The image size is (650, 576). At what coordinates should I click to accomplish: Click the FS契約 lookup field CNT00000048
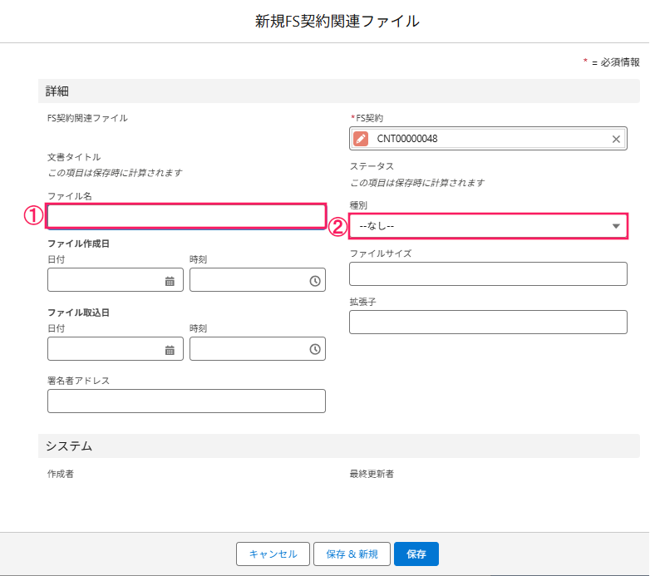[488, 139]
